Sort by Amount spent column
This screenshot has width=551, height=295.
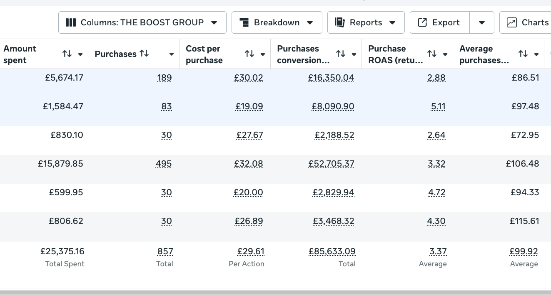(67, 54)
